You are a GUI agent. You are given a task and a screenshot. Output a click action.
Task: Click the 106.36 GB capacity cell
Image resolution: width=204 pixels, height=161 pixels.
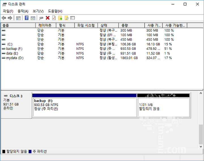tap(128, 44)
